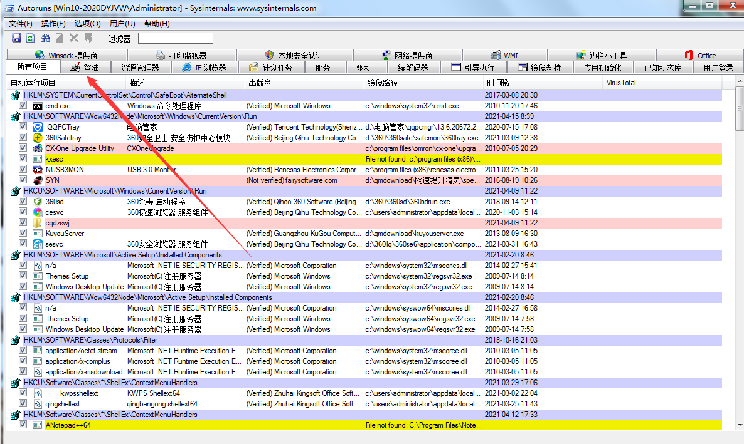Click the NUSB3MON entry icon

38,170
